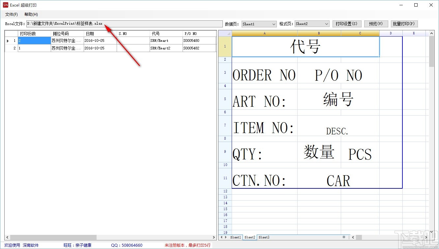Image resolution: width=439 pixels, height=249 pixels.
Task: Click the 日期 column header
Action: 100,34
